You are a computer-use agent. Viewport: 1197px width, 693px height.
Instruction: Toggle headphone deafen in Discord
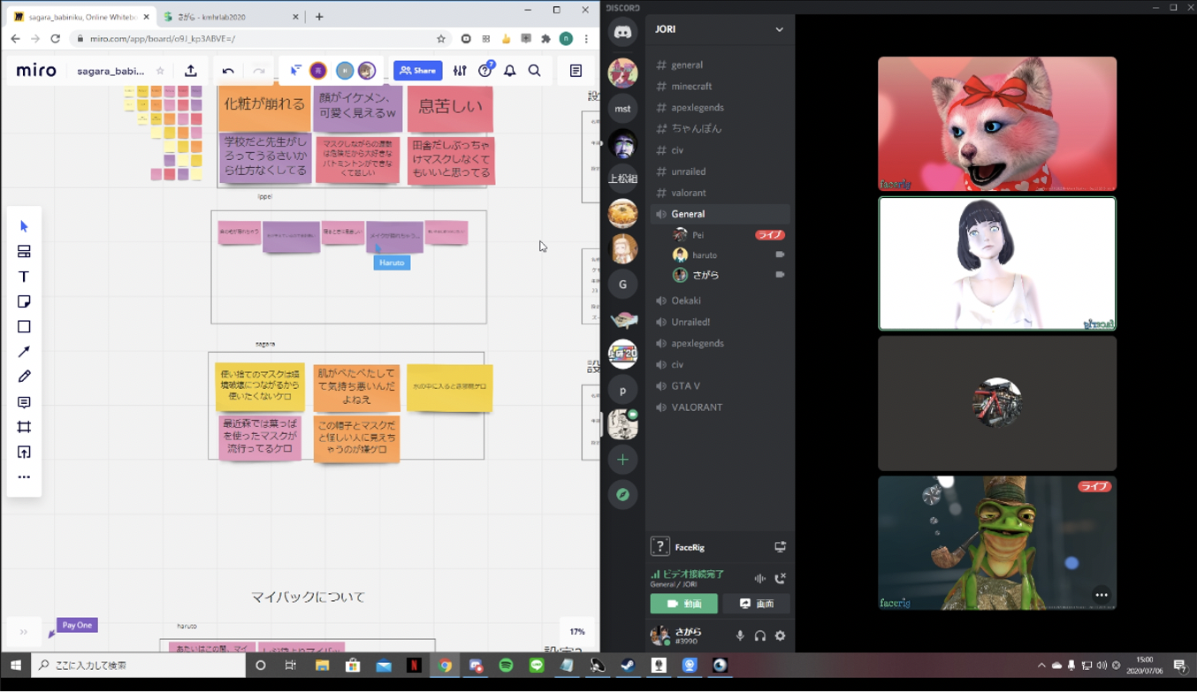(x=759, y=636)
